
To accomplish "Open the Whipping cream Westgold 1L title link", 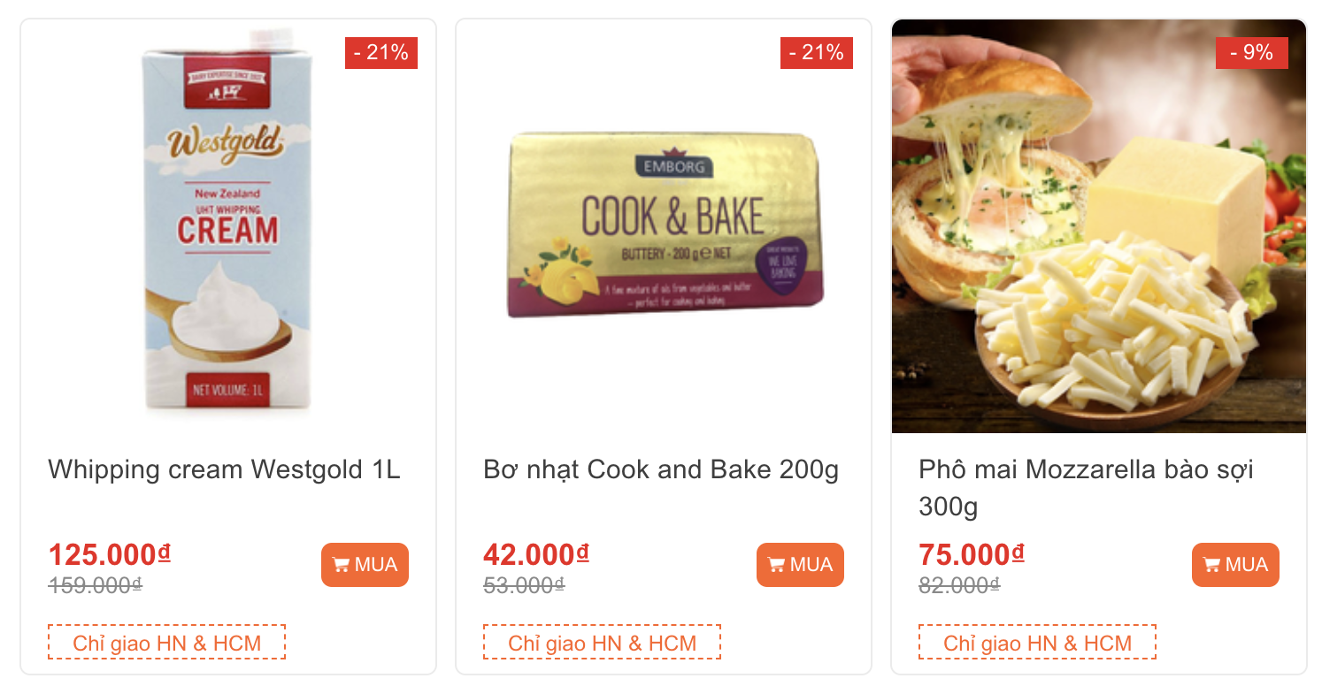I will click(x=224, y=469).
